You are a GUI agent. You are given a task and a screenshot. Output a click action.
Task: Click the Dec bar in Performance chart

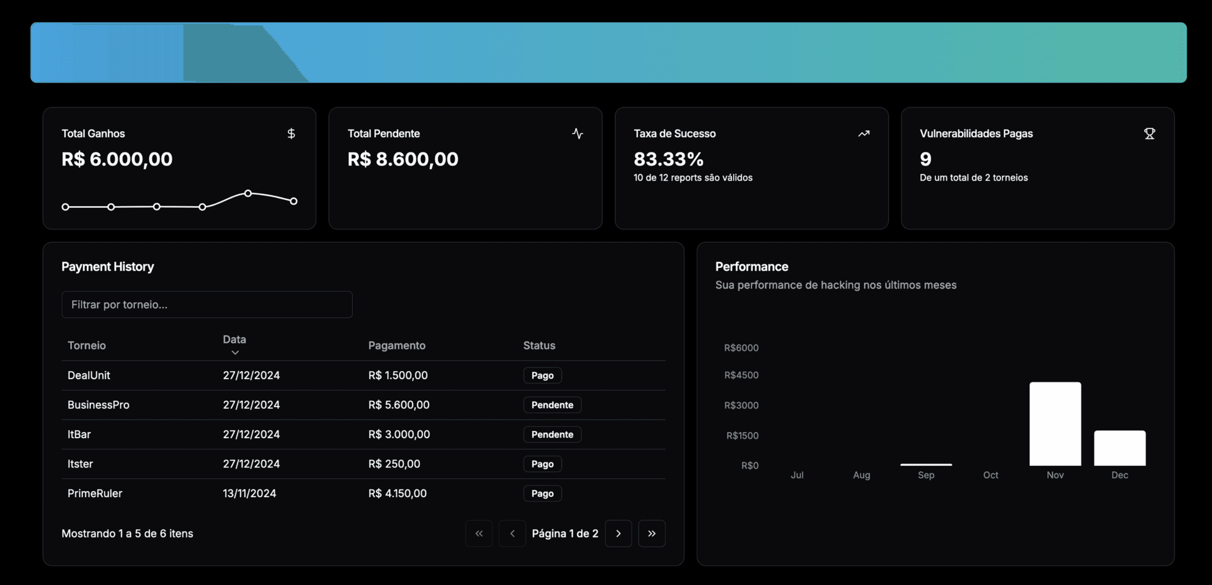click(x=1119, y=448)
